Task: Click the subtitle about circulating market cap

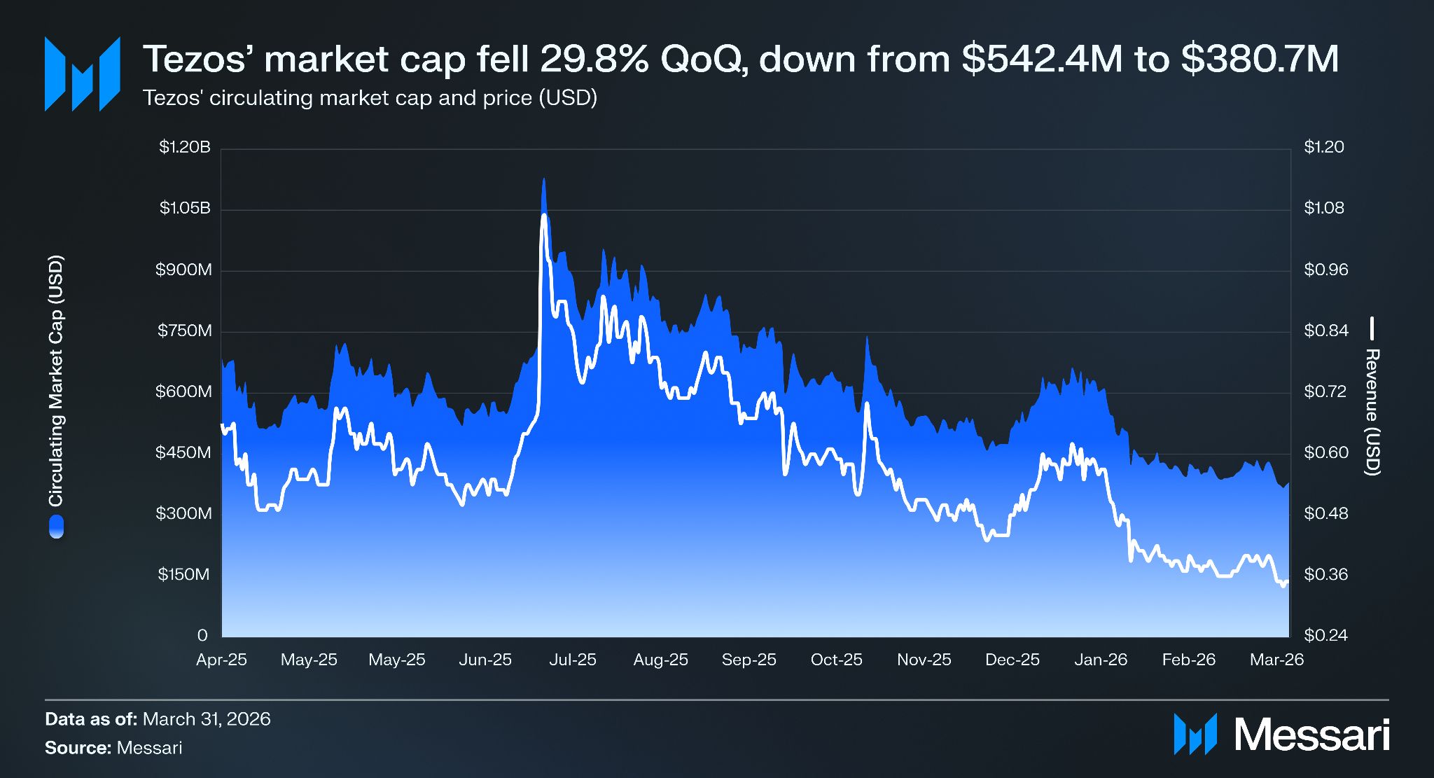Action: click(x=370, y=97)
